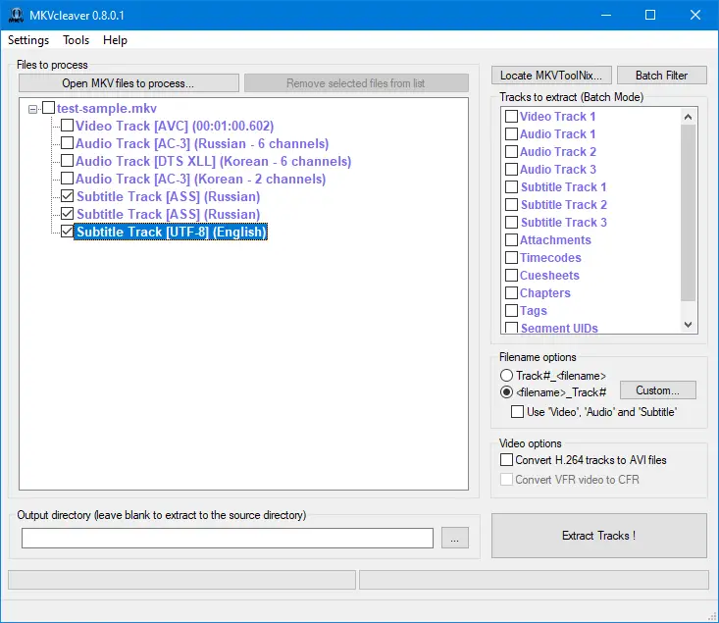Click the batch track list scrollbar thumb

tap(688, 213)
